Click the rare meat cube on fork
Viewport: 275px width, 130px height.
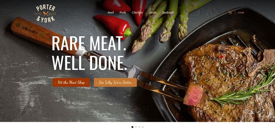(194, 95)
